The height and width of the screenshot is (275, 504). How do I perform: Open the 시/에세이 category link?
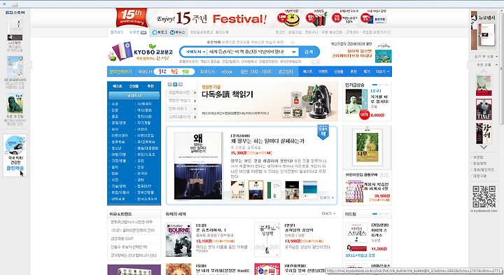(x=144, y=104)
